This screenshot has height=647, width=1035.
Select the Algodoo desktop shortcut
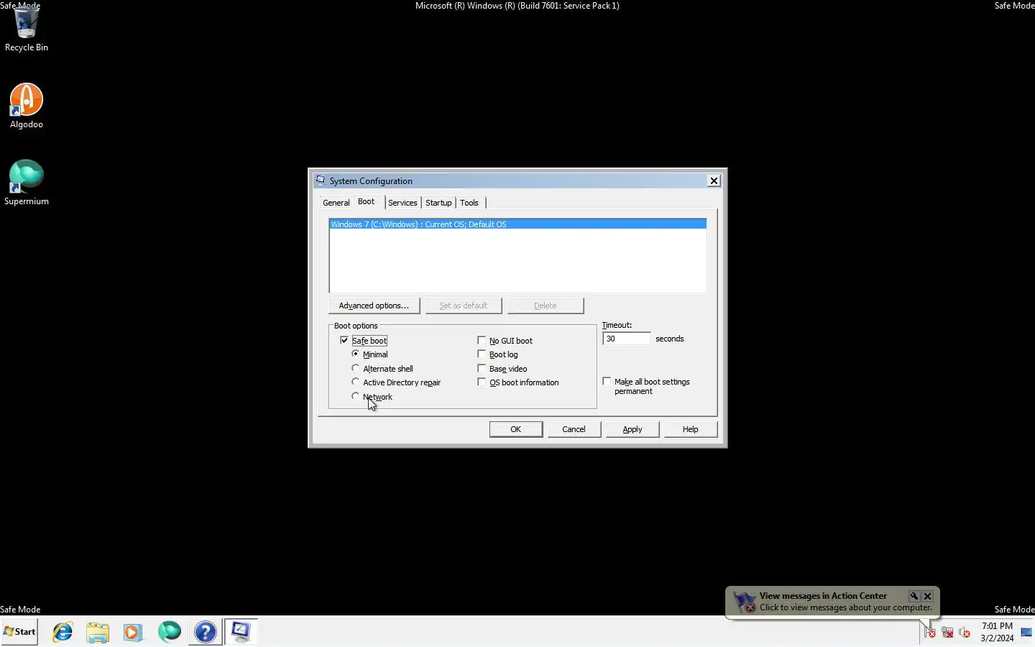tap(27, 106)
